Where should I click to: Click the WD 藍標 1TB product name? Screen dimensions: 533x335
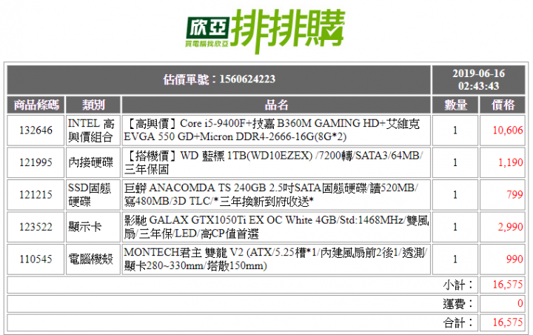274,162
